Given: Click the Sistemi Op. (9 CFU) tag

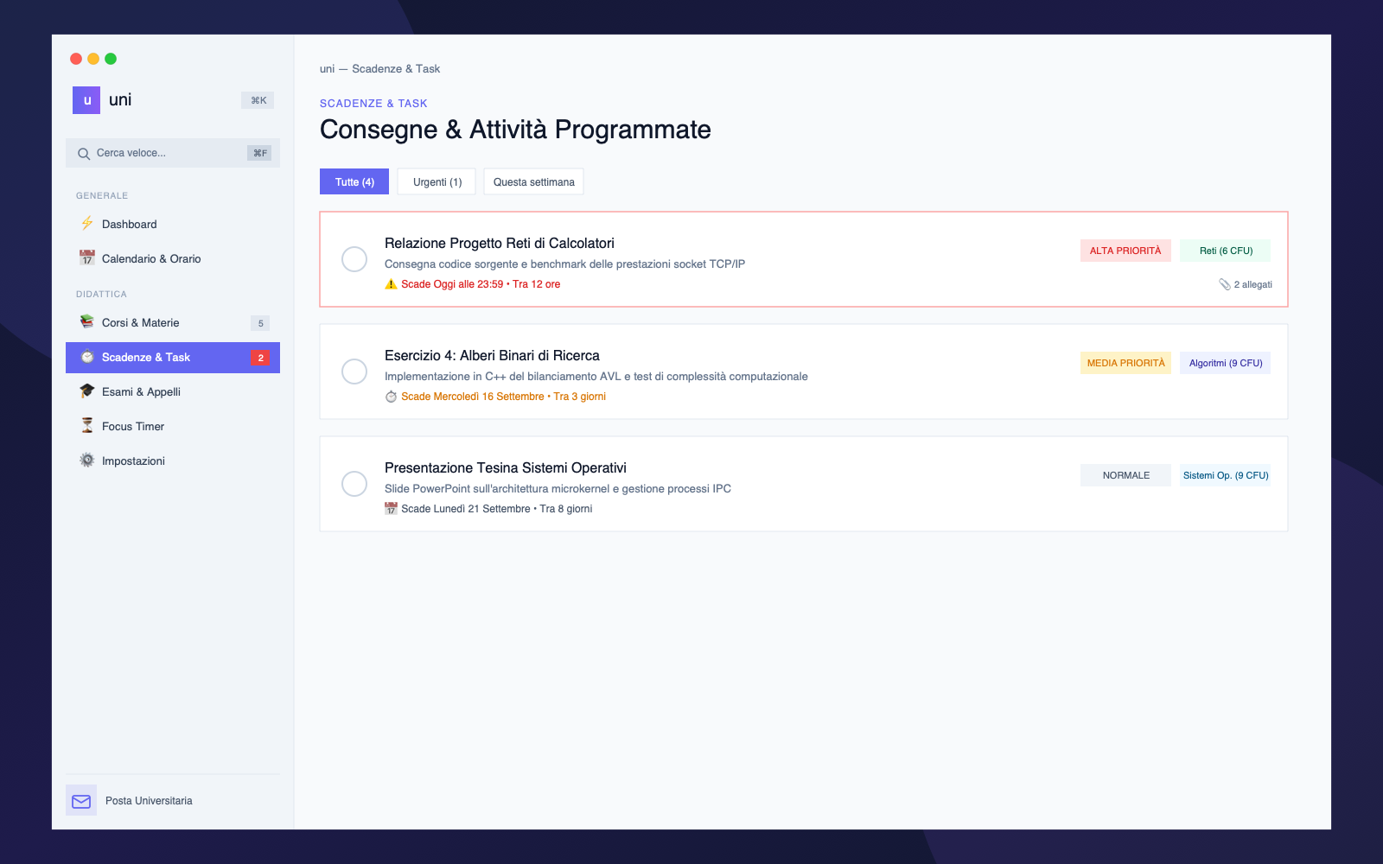Looking at the screenshot, I should (1226, 475).
